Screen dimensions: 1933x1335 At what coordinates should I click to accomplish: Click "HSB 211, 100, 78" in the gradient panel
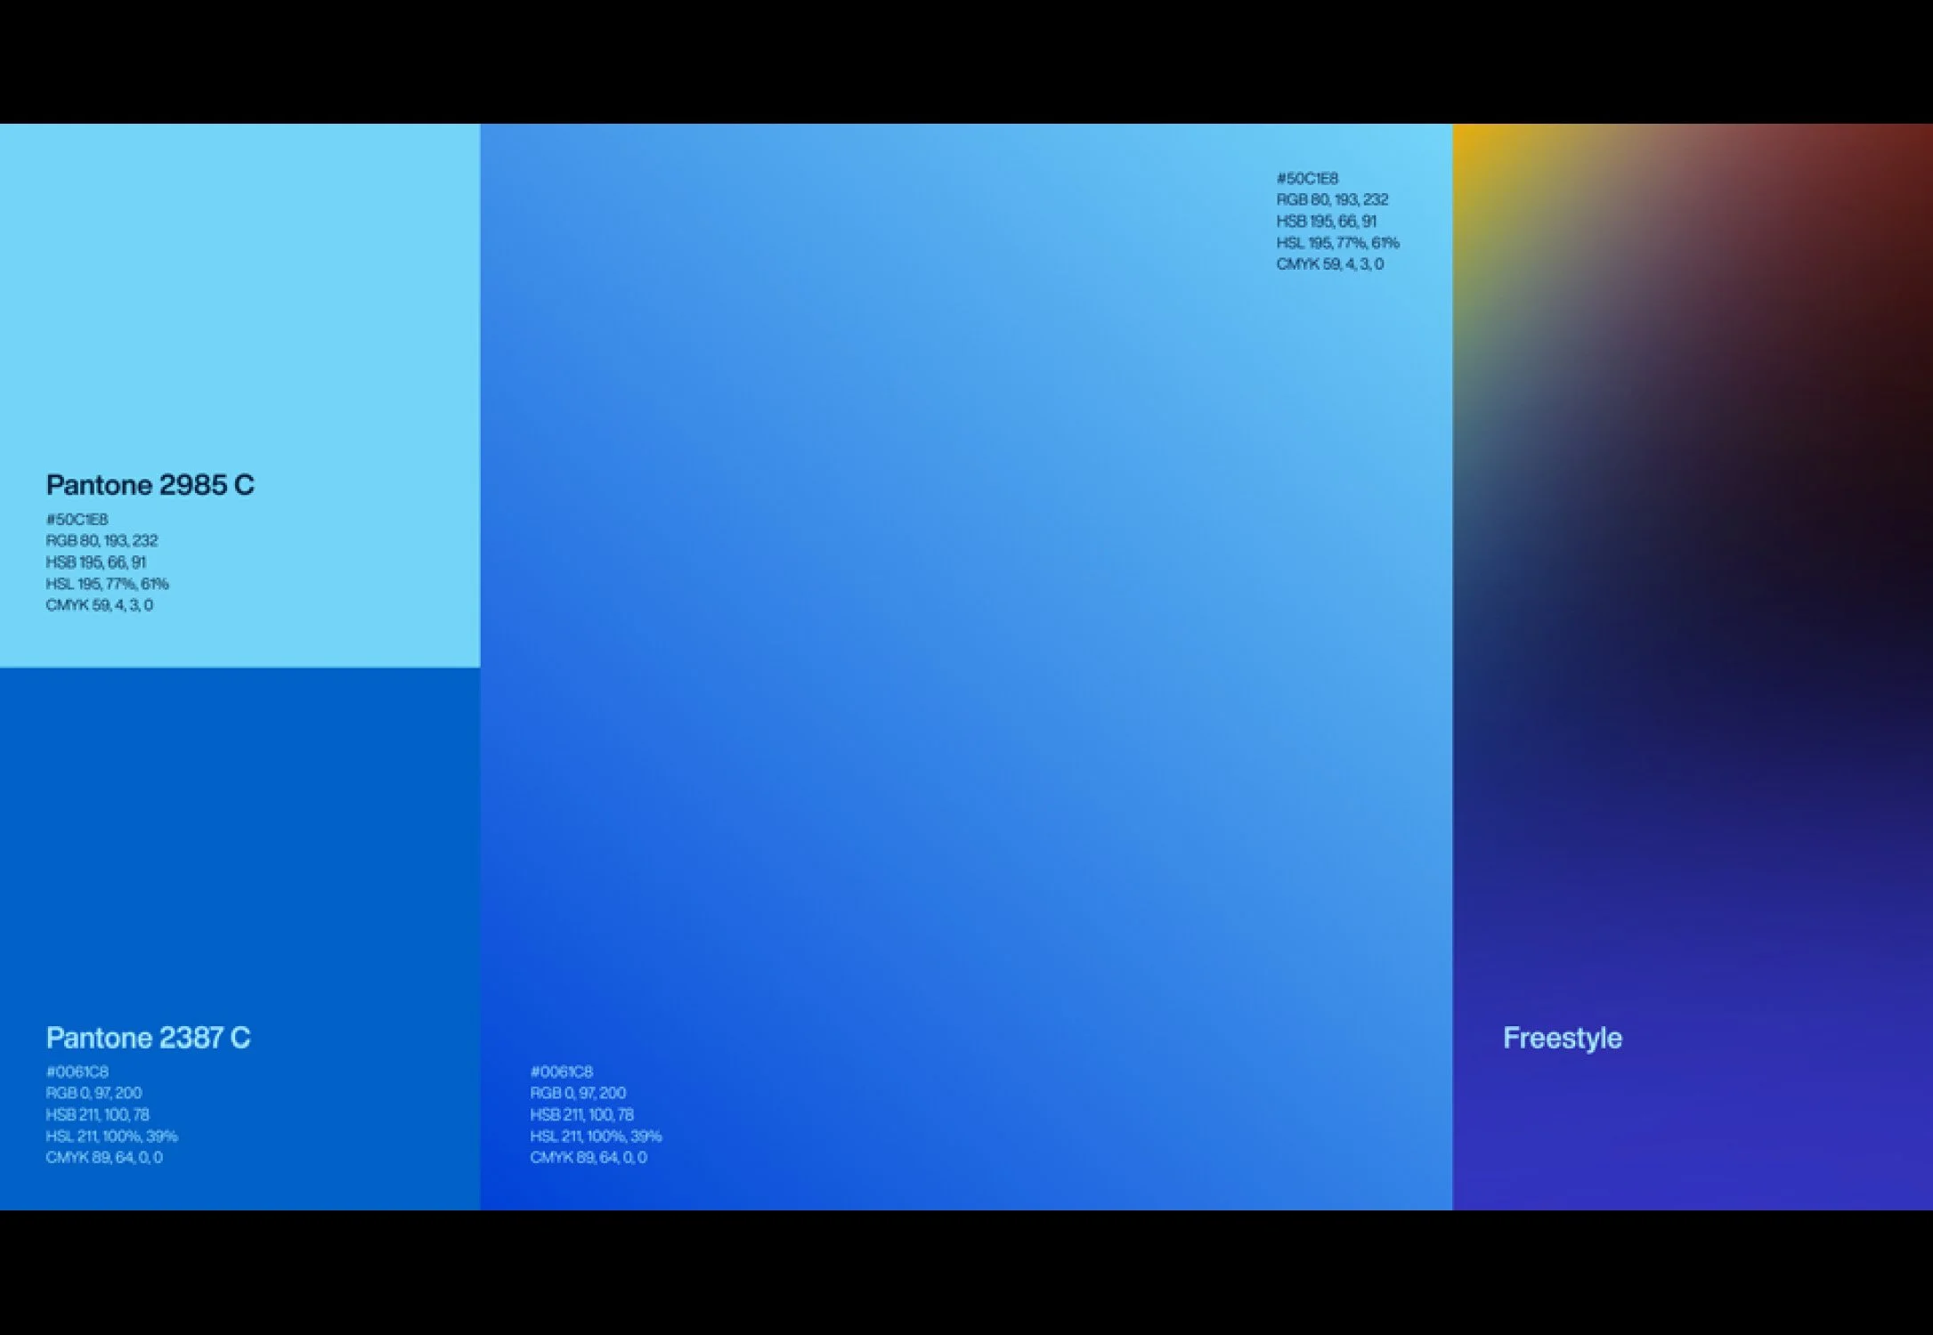pyautogui.click(x=582, y=1114)
